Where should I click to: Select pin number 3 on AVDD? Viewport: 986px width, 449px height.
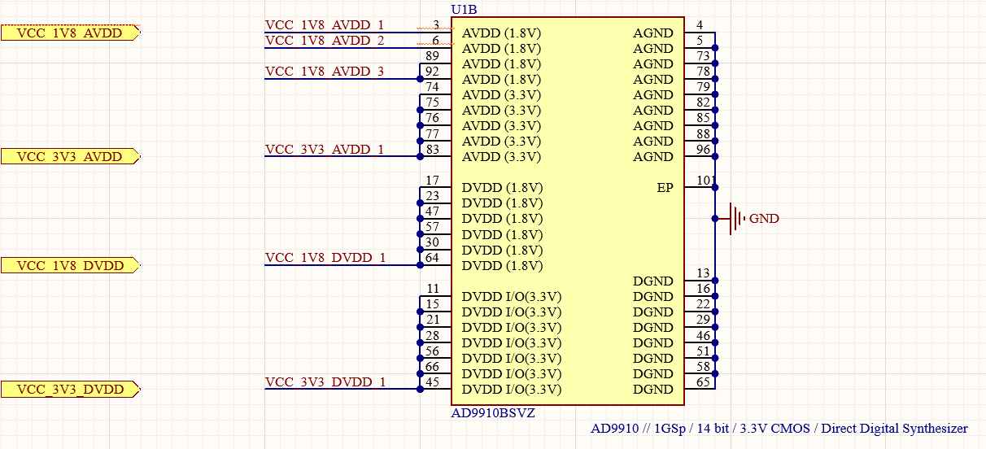click(x=436, y=25)
